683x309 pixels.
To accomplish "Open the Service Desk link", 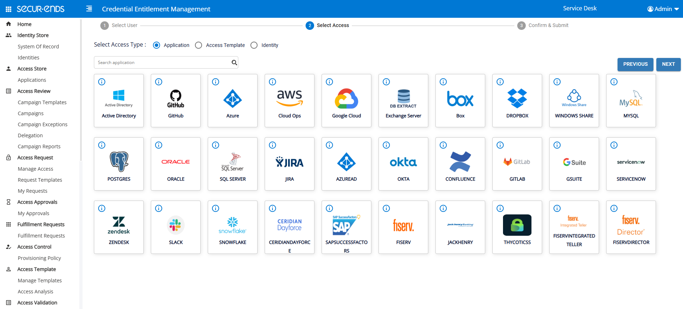I will [580, 8].
